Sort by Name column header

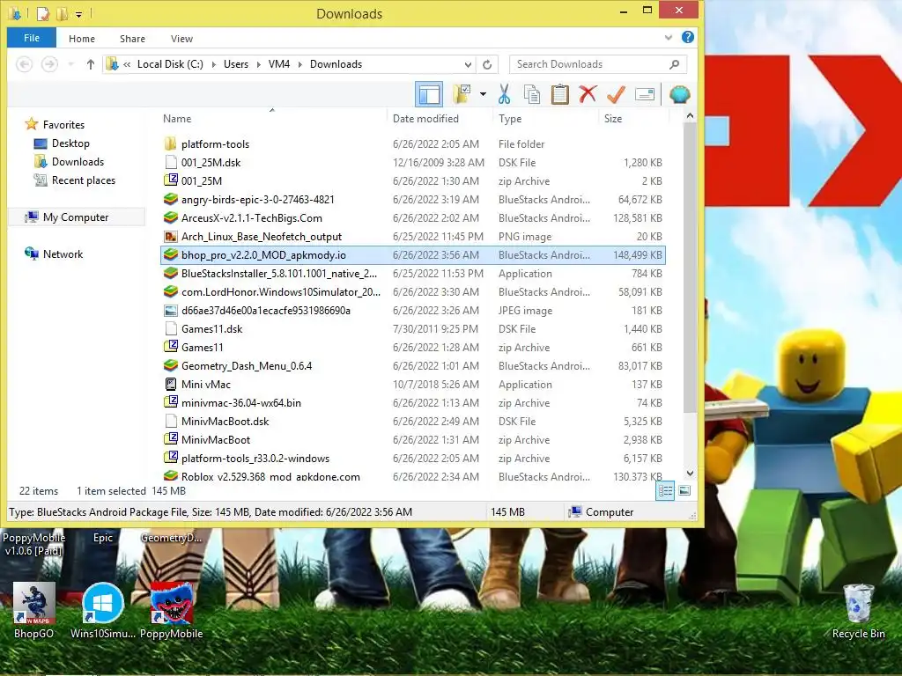click(x=177, y=119)
